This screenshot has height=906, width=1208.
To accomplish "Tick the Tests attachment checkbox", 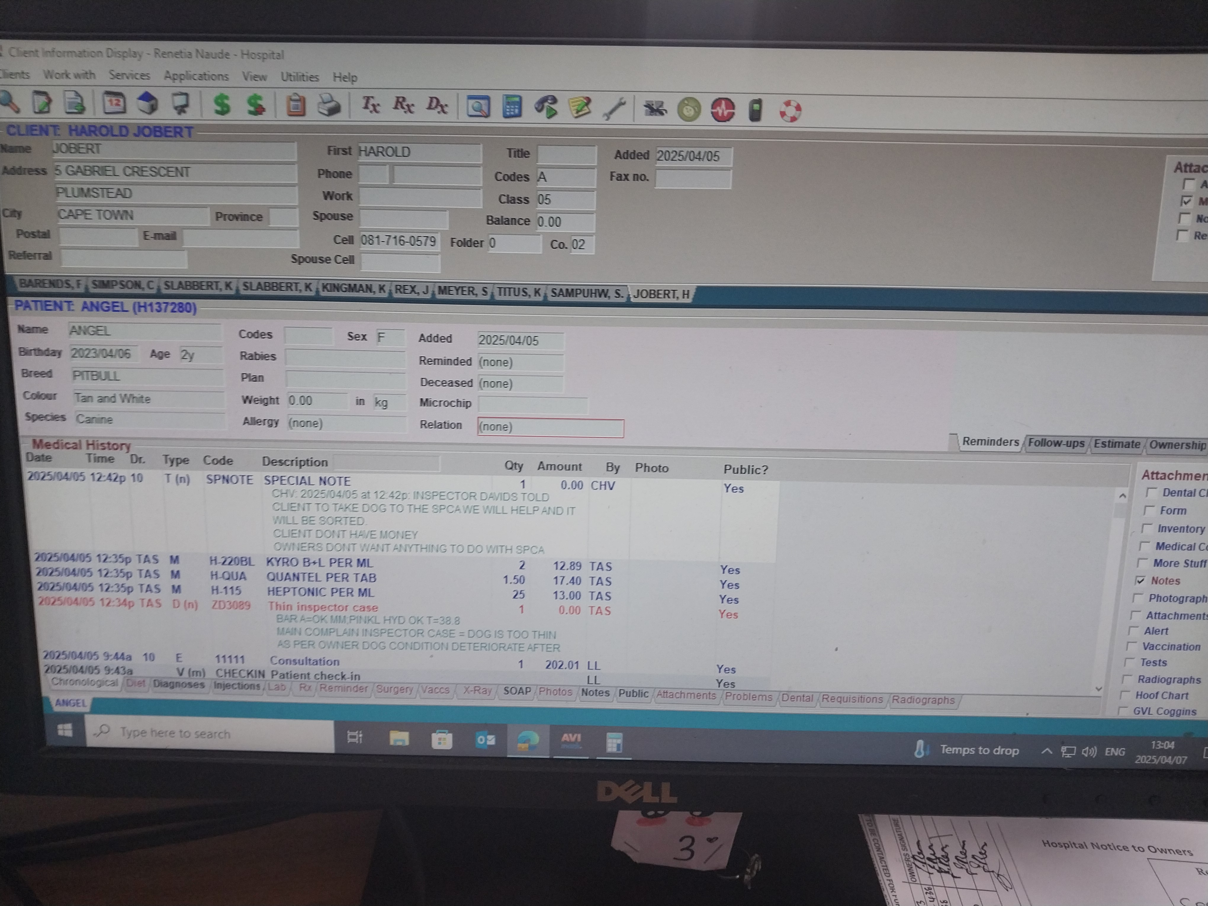I will click(1130, 662).
